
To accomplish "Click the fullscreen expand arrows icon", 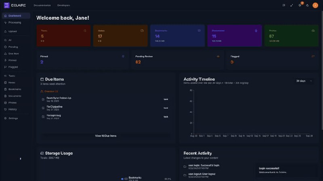I will tap(292, 5).
